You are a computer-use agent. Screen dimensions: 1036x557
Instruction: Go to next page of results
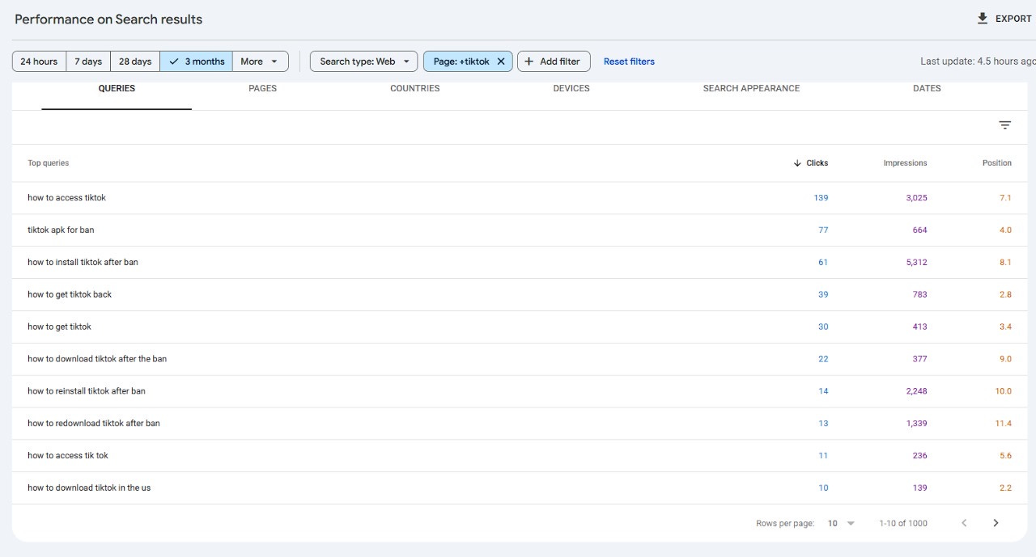tap(996, 523)
